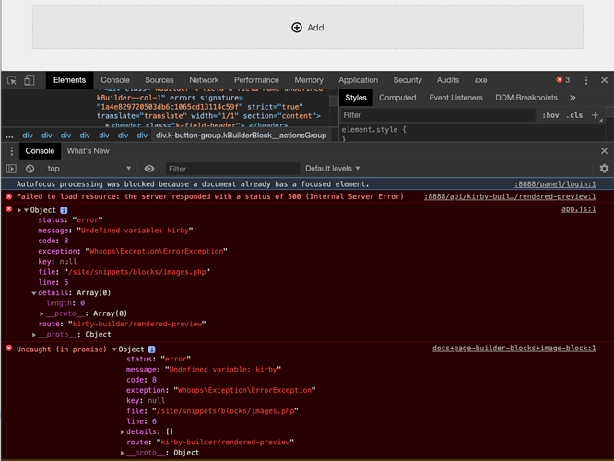614x461 pixels.
Task: Open the Computed styles tab
Action: click(397, 98)
